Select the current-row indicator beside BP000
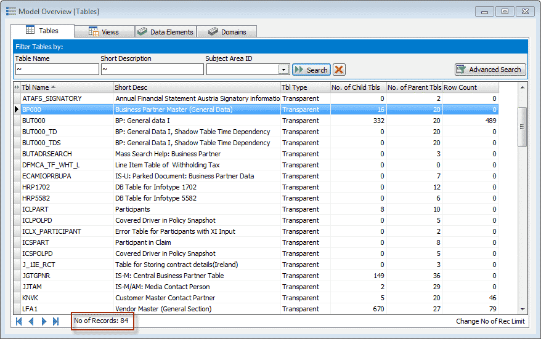The width and height of the screenshot is (541, 339). click(x=17, y=110)
